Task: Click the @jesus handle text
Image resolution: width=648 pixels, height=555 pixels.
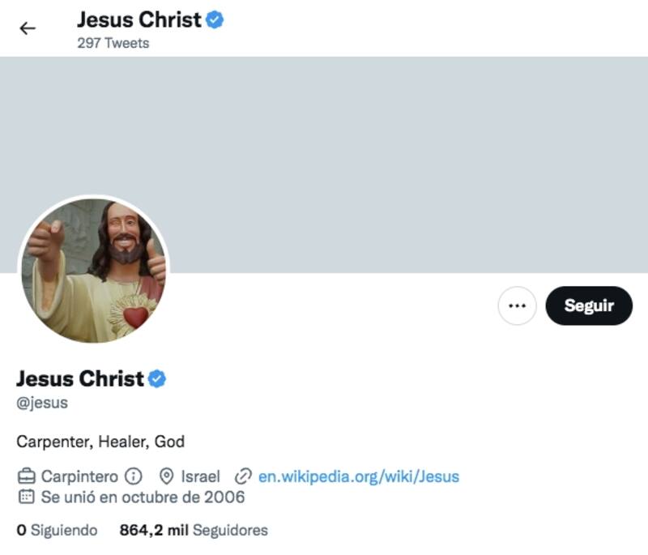Action: coord(42,402)
